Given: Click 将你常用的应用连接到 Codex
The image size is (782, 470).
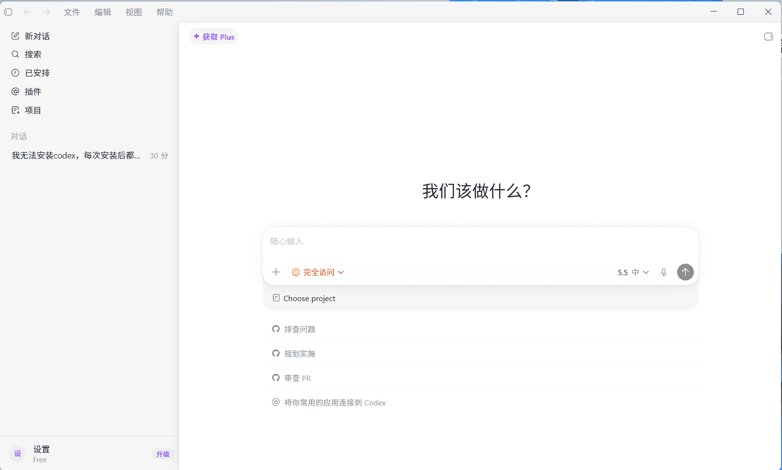Looking at the screenshot, I should (480, 403).
